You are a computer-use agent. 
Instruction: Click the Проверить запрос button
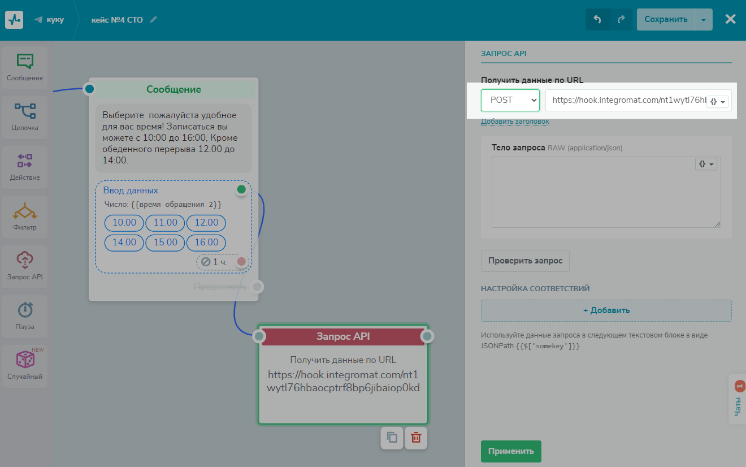coord(525,261)
